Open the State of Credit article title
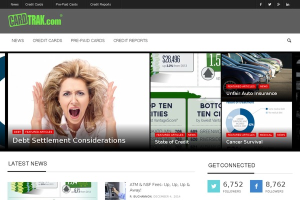 coord(172,142)
